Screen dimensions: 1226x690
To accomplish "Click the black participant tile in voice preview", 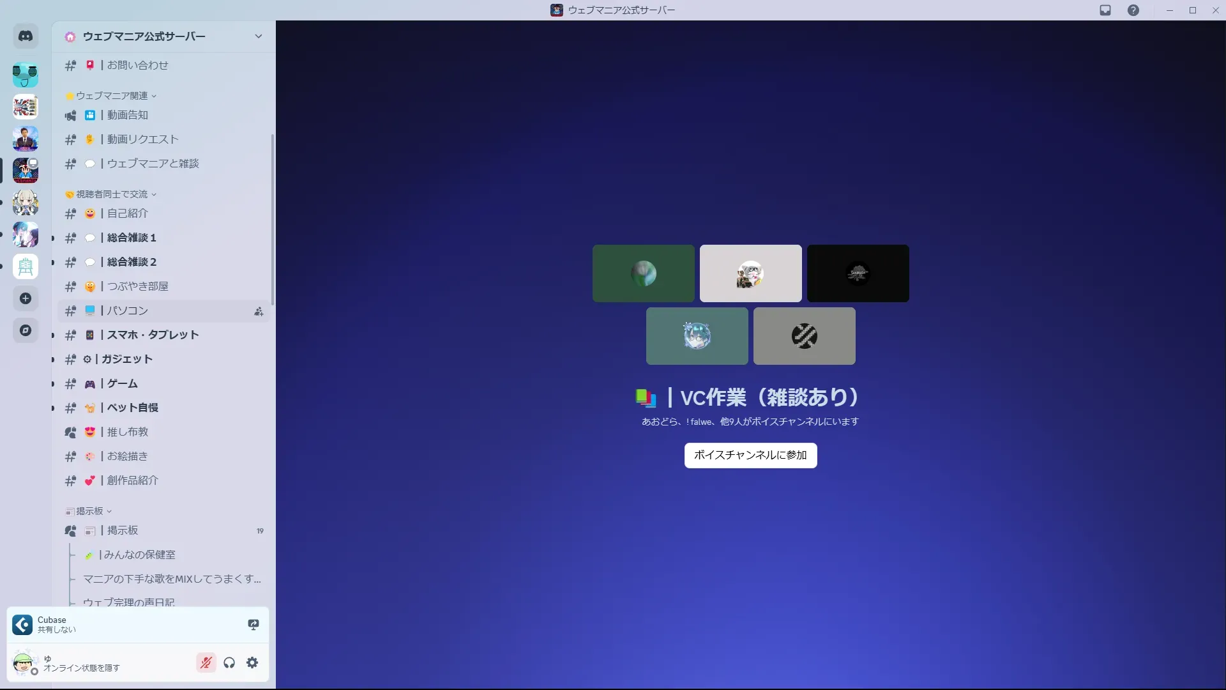I will pyautogui.click(x=858, y=273).
